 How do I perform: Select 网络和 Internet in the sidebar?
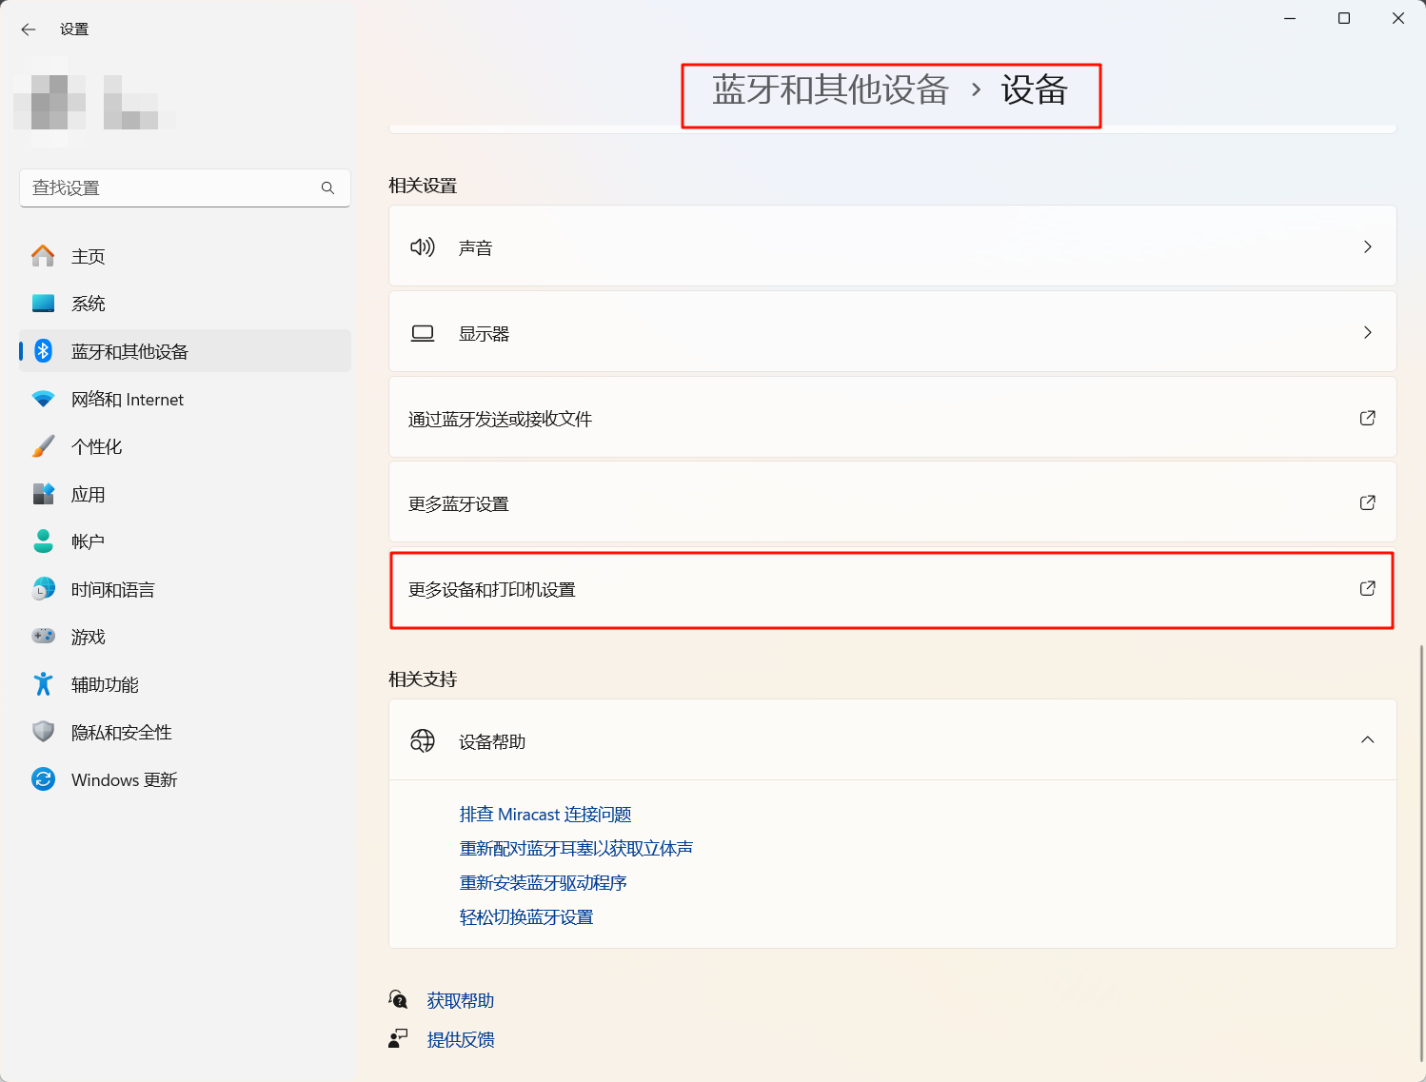coord(185,399)
